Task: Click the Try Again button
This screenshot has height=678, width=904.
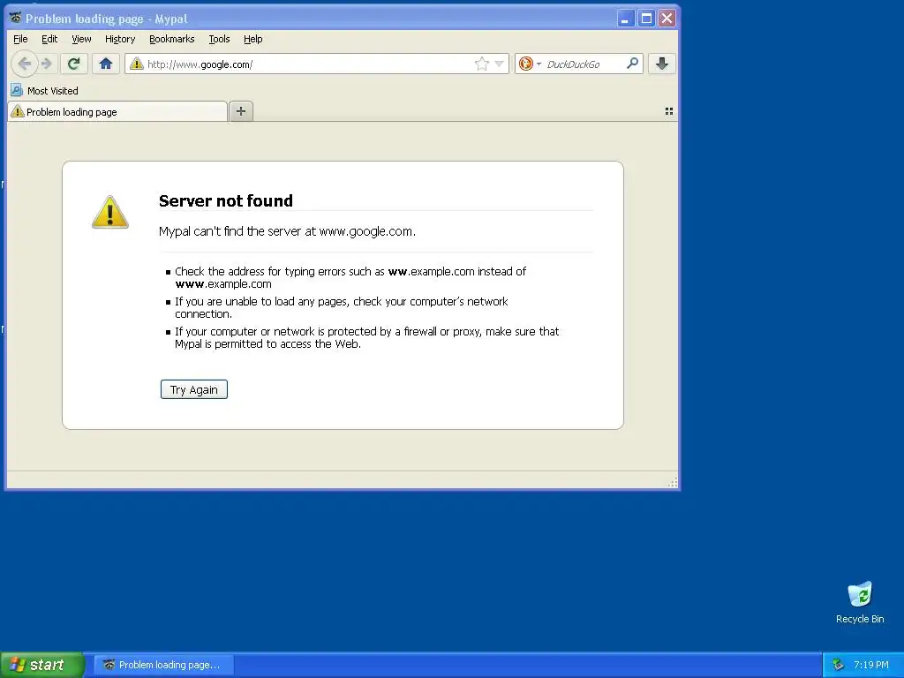Action: click(x=193, y=389)
